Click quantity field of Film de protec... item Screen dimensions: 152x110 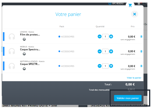(x=105, y=37)
